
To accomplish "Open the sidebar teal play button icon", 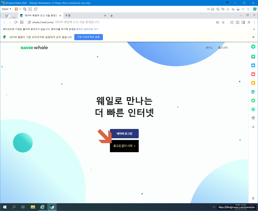I will [x=253, y=109].
